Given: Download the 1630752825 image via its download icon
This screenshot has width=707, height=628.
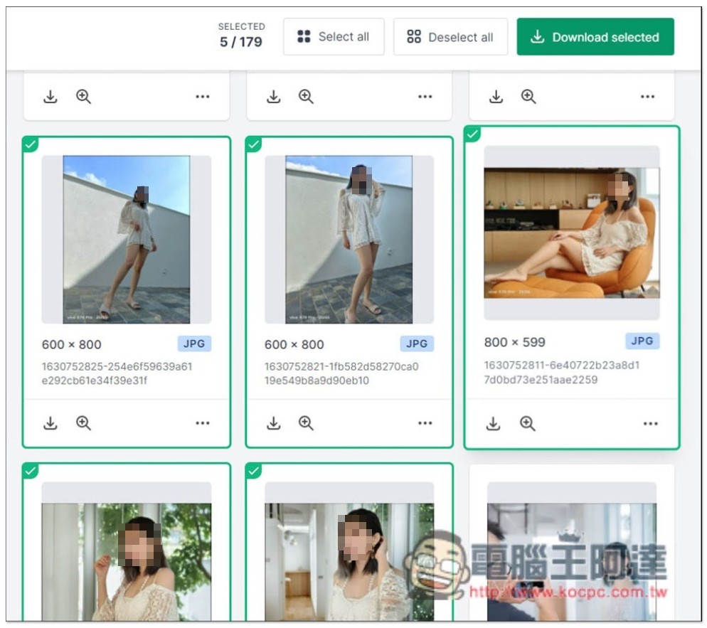Looking at the screenshot, I should pos(50,423).
